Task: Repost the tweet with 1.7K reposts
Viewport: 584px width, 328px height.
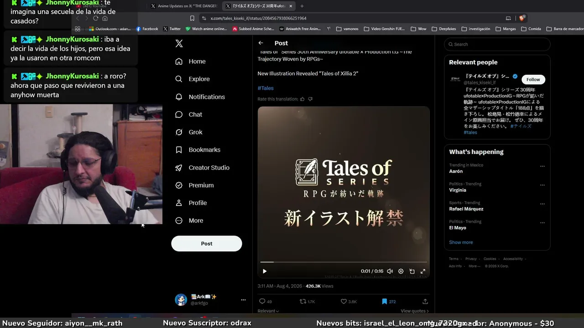Action: (x=307, y=301)
